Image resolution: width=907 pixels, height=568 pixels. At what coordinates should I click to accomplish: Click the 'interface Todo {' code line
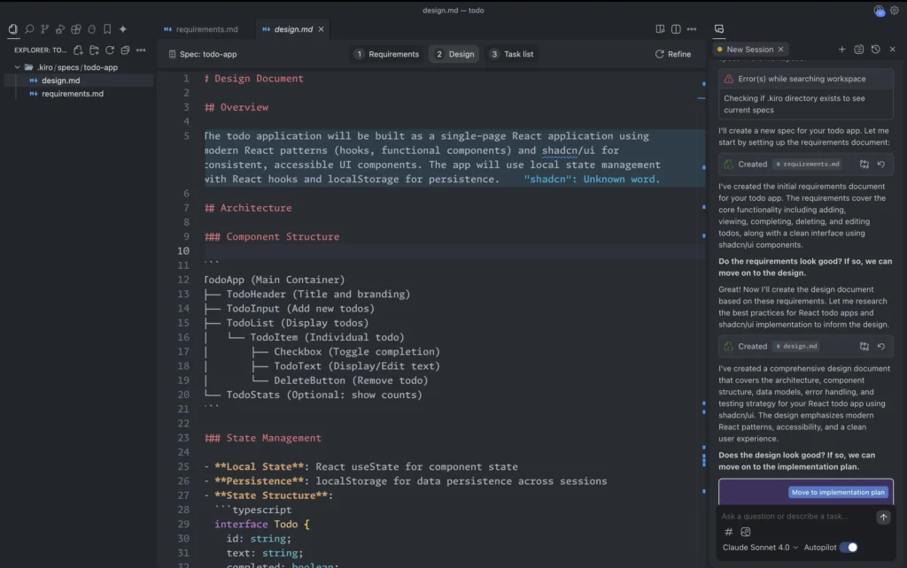tap(261, 524)
